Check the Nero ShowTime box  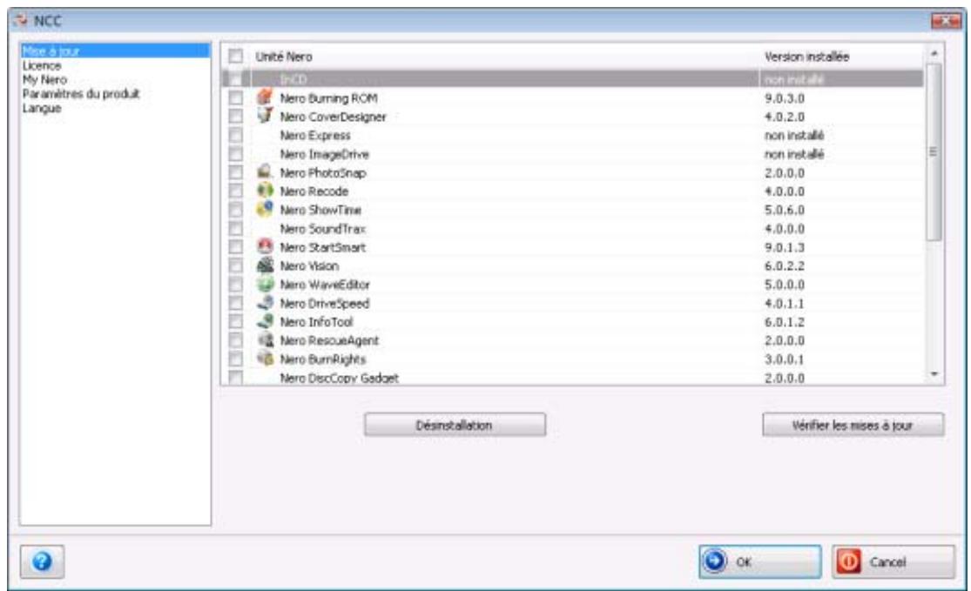(235, 210)
